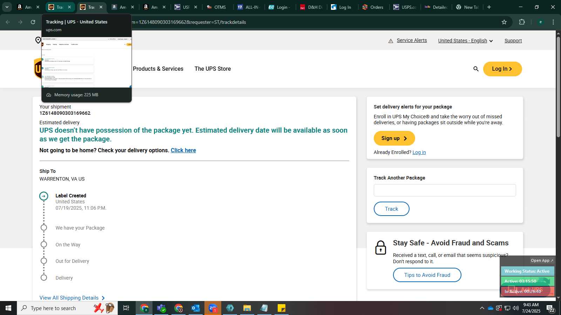561x315 pixels.
Task: Click the Service Alerts warning triangle icon
Action: 391,41
